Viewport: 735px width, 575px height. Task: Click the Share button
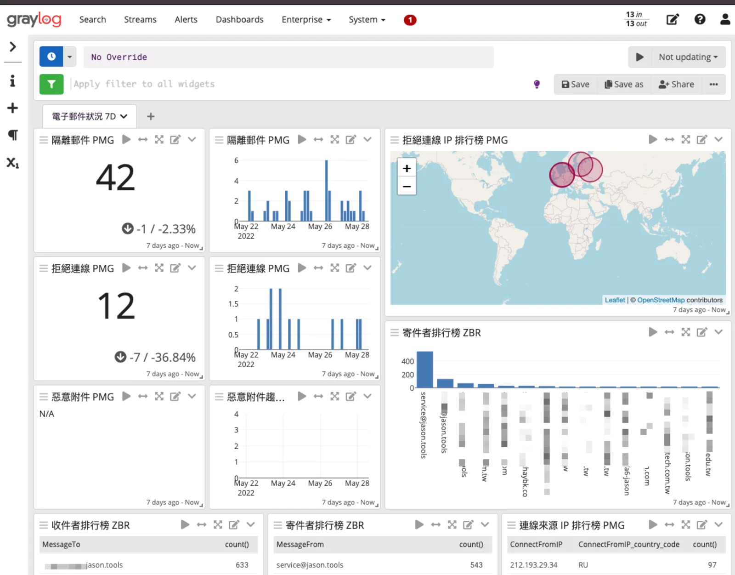(x=676, y=84)
